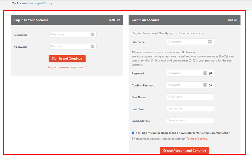Click the 'Create An Account' heading
Screen dimensions: 252x155
click(x=145, y=20)
